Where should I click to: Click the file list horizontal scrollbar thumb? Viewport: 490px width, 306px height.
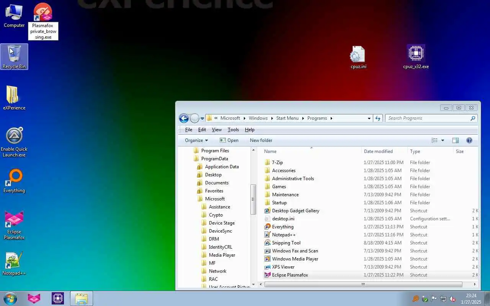(363, 284)
